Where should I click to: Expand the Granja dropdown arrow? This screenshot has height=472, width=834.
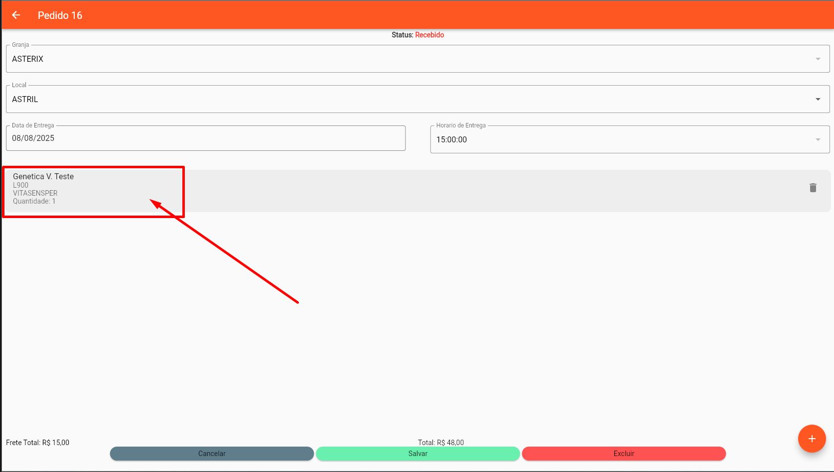(x=818, y=59)
